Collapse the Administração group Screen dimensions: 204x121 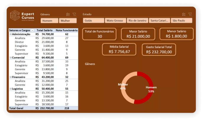(11, 34)
